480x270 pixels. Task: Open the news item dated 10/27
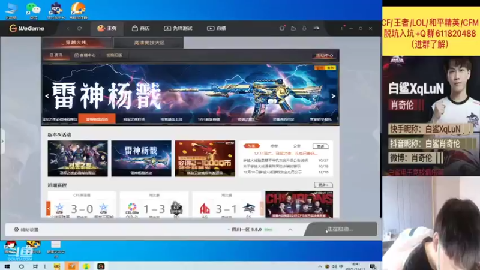286,160
